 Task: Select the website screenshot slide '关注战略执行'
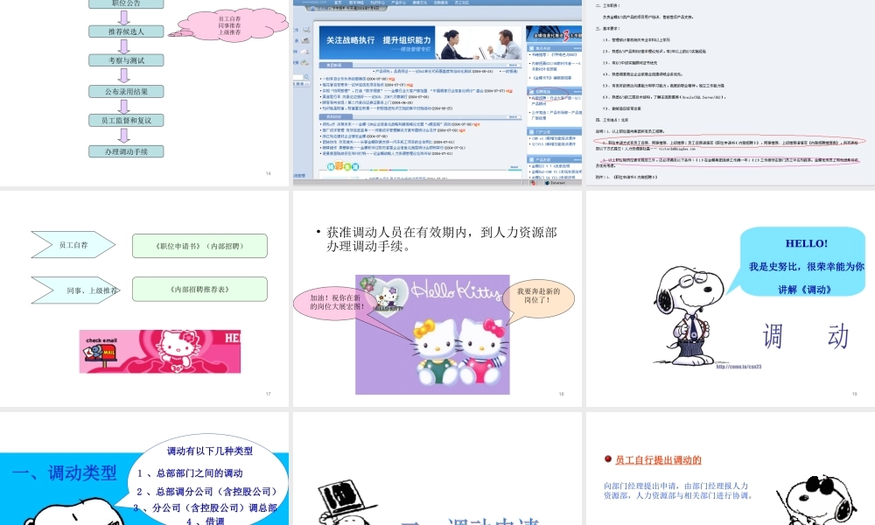(x=437, y=93)
